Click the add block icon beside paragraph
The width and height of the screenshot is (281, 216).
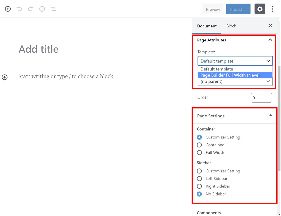4,77
